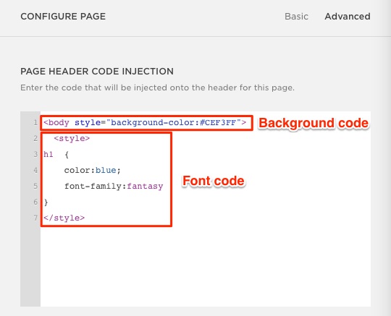Click Page Header Code Injection heading

tap(97, 72)
